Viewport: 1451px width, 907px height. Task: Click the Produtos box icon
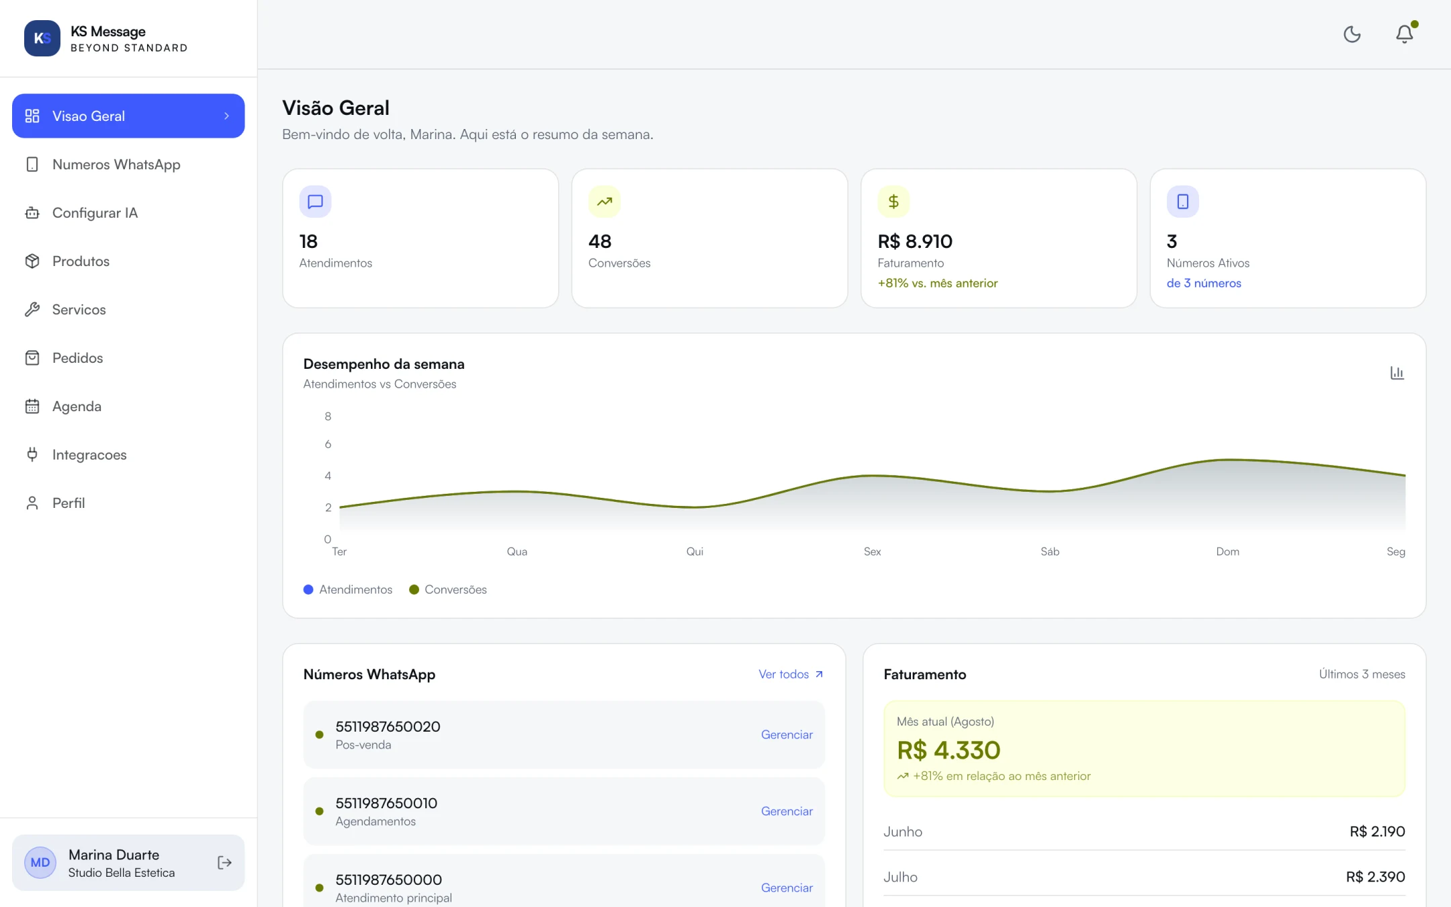point(32,261)
